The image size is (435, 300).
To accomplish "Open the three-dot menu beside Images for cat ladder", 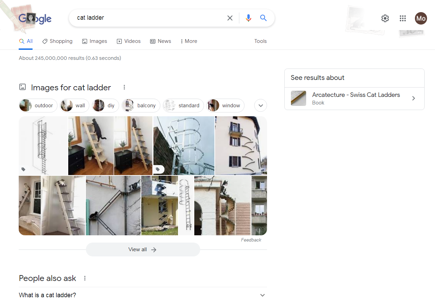I will pyautogui.click(x=124, y=88).
